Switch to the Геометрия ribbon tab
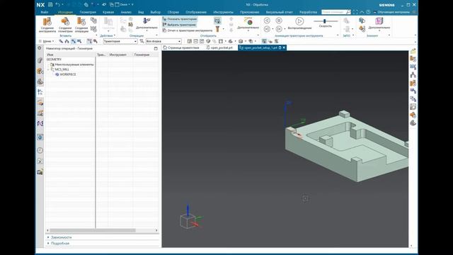Image resolution: width=453 pixels, height=255 pixels. [x=88, y=12]
